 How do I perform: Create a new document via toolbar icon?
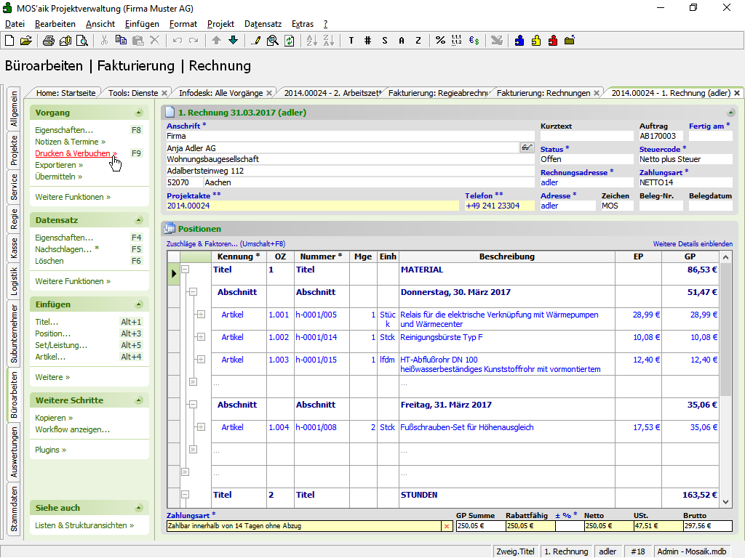[x=10, y=41]
